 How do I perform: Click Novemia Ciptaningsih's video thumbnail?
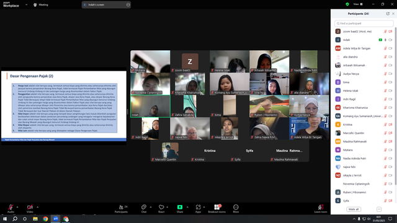tap(150, 84)
